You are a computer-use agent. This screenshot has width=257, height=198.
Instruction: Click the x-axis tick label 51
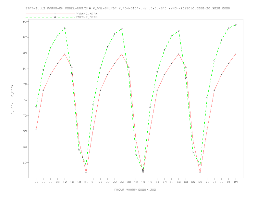pyautogui.click(x=157, y=182)
